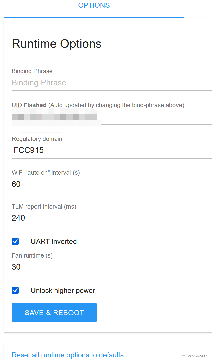
Task: Click the UID Flashed description text
Action: coord(98,105)
